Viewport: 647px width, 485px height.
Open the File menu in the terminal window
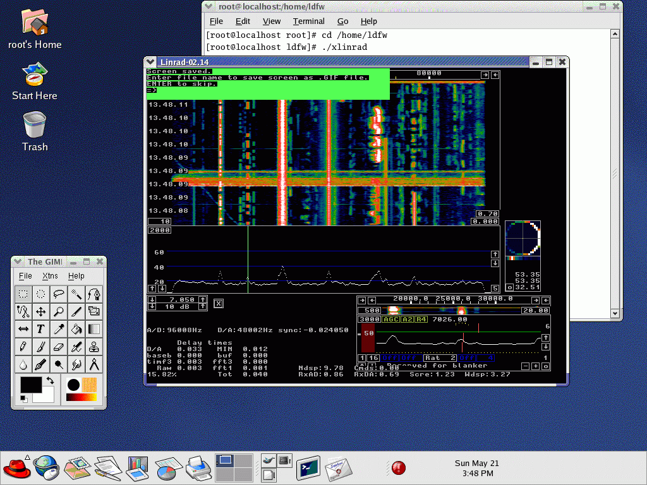pyautogui.click(x=216, y=21)
